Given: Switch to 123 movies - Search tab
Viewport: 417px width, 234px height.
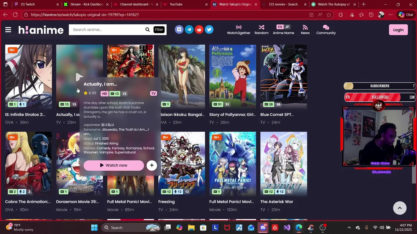Looking at the screenshot, I should [283, 4].
